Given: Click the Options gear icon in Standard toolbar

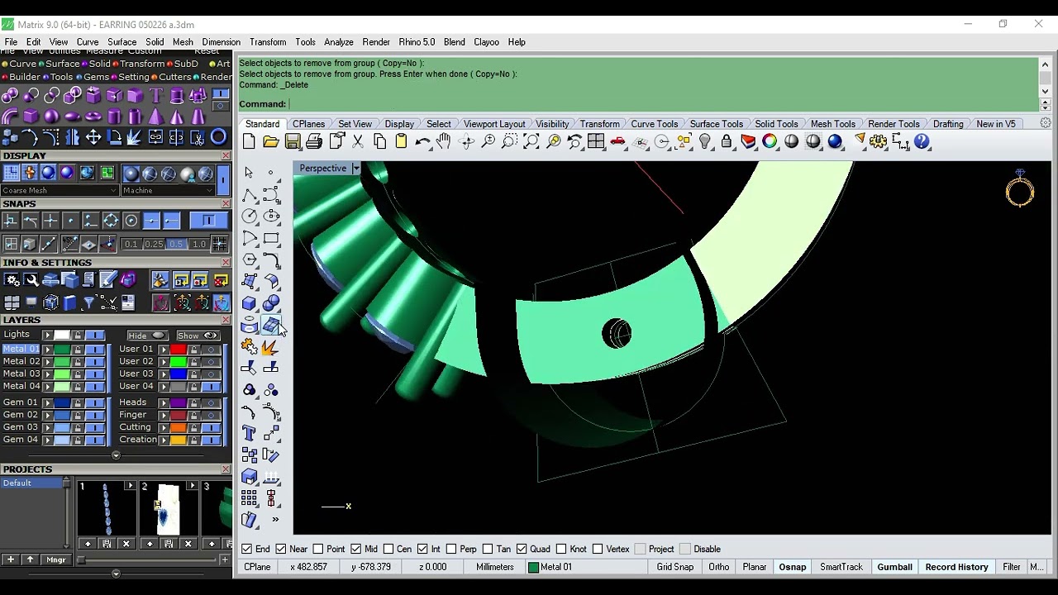Looking at the screenshot, I should pos(879,142).
